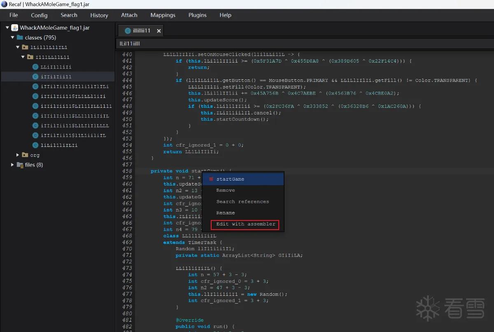Click the files (8) folder icon
This screenshot has width=494, height=332.
(20, 165)
